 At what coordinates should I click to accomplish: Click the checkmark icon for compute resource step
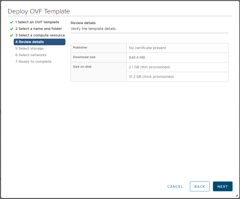pos(11,35)
